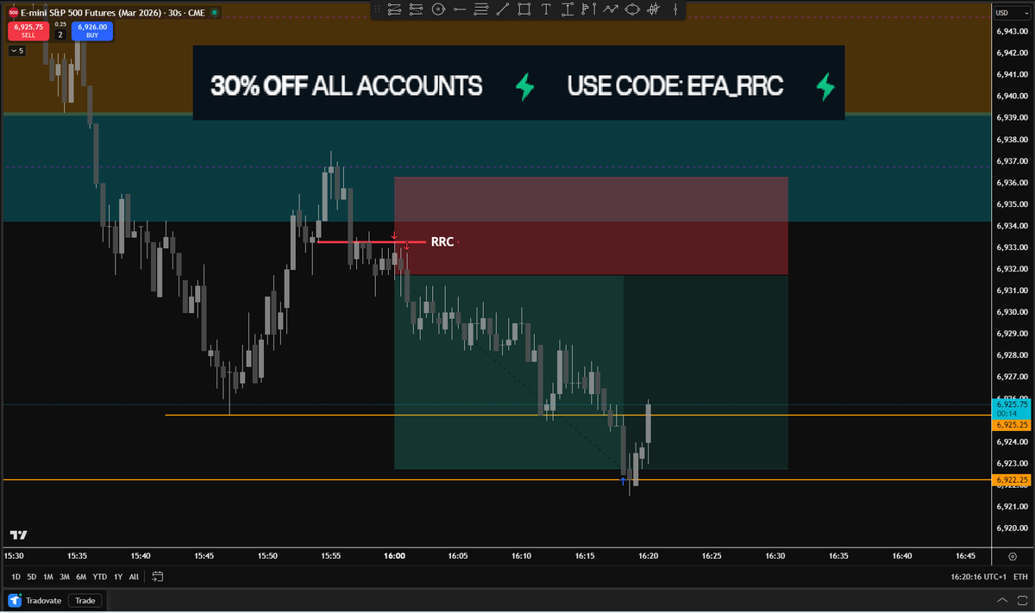Select the vertical line tool
This screenshot has width=1035, height=613.
tap(675, 9)
